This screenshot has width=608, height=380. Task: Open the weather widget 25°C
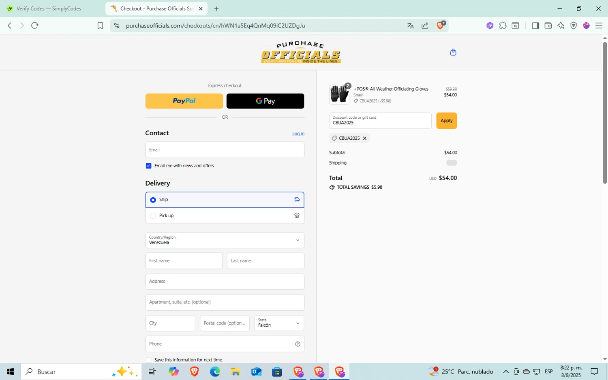coord(461,371)
